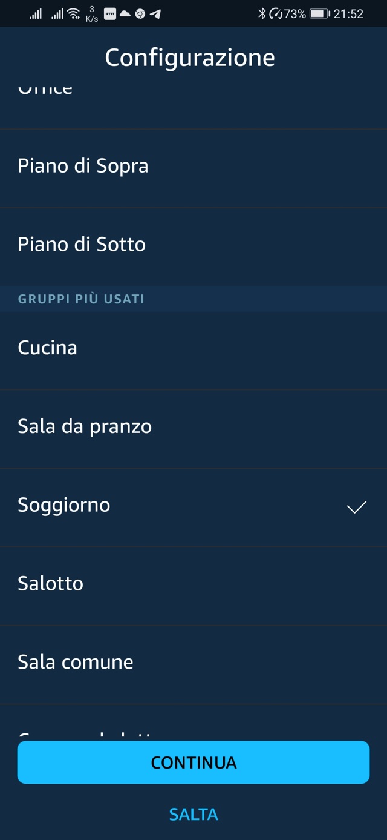Image resolution: width=387 pixels, height=840 pixels.
Task: Tap the SALTA link to skip
Action: tap(193, 814)
